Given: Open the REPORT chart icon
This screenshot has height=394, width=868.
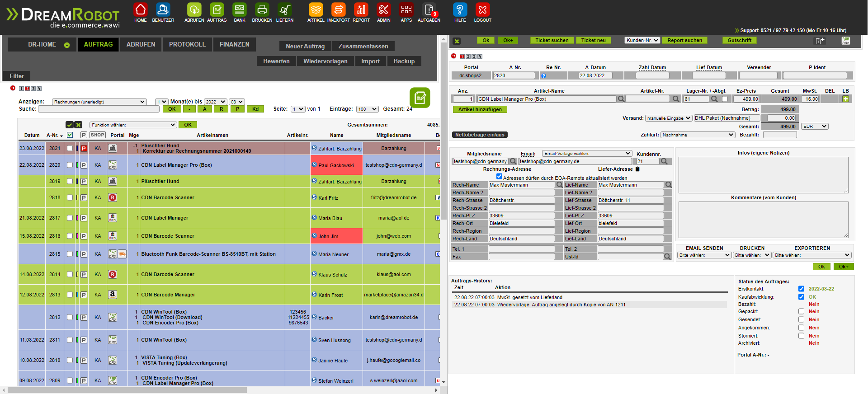Looking at the screenshot, I should point(361,10).
